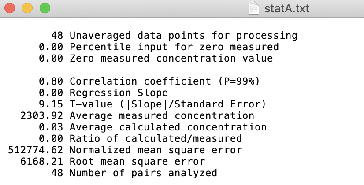The height and width of the screenshot is (185, 364).
Task: Click the 'Average calculated concentration' line
Action: [167, 127]
